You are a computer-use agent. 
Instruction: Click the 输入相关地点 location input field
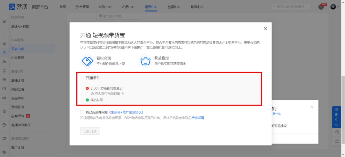(x=119, y=16)
